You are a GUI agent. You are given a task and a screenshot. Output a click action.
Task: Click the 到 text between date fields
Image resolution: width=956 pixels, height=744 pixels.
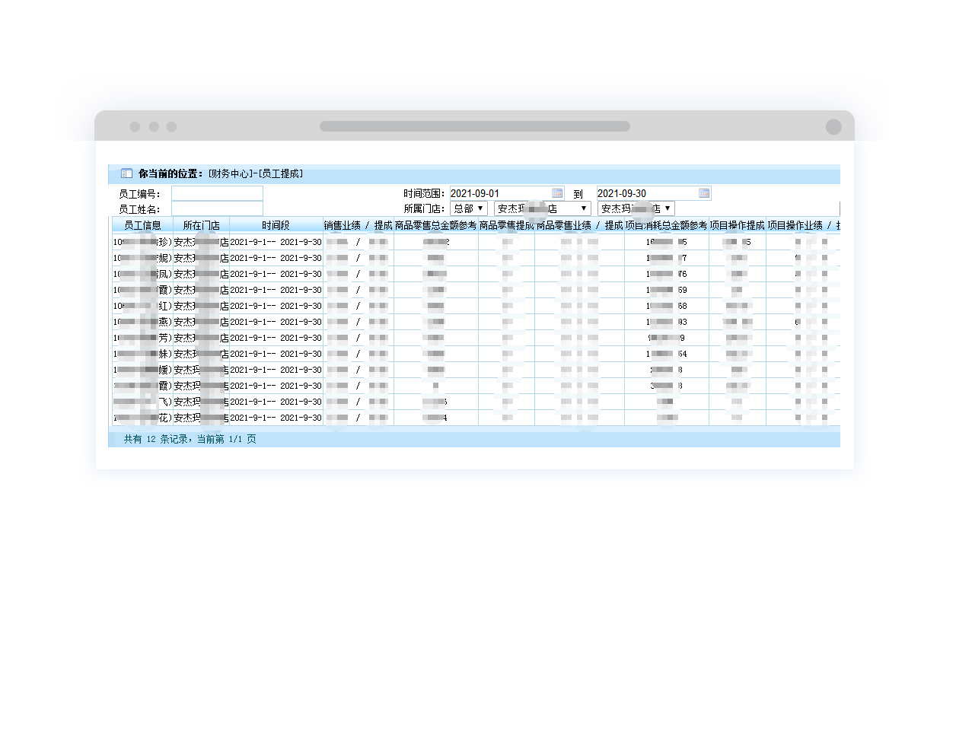(578, 194)
